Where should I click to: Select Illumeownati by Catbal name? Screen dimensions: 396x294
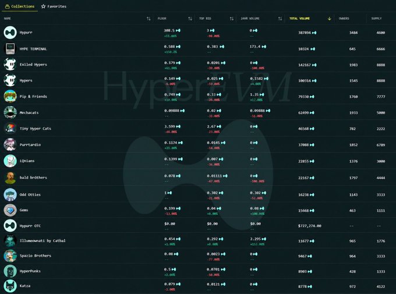coord(43,240)
